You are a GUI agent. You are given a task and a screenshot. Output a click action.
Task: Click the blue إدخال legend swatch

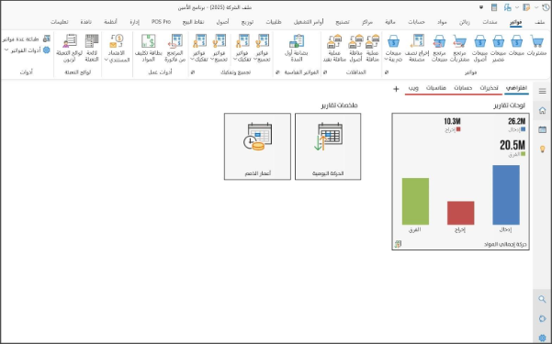(x=524, y=129)
